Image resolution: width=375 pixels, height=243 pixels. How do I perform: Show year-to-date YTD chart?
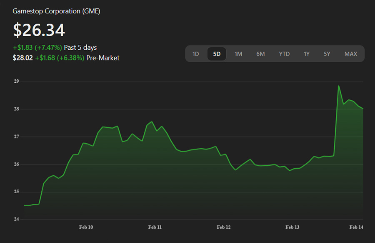click(284, 54)
